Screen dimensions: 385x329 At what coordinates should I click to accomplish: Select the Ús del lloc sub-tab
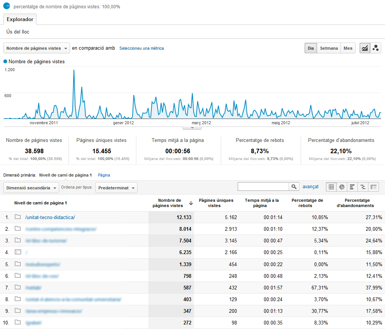click(x=18, y=32)
